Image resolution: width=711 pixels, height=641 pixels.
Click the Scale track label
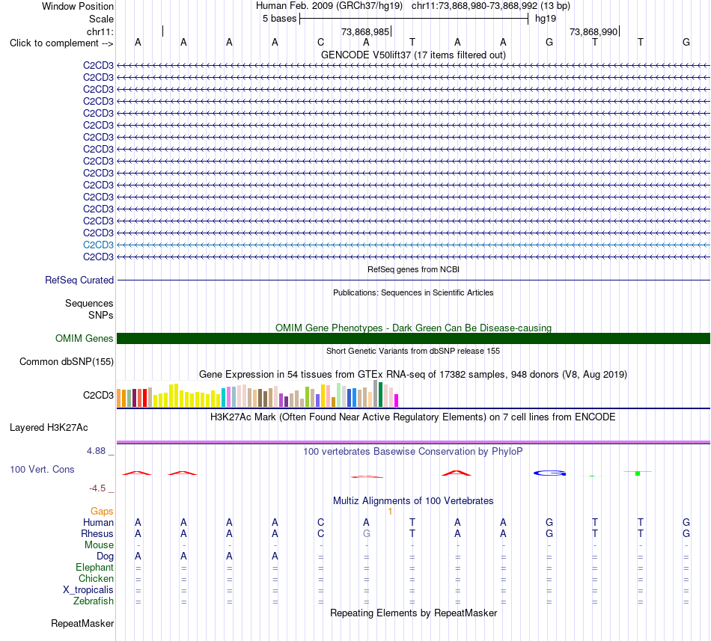tap(101, 19)
